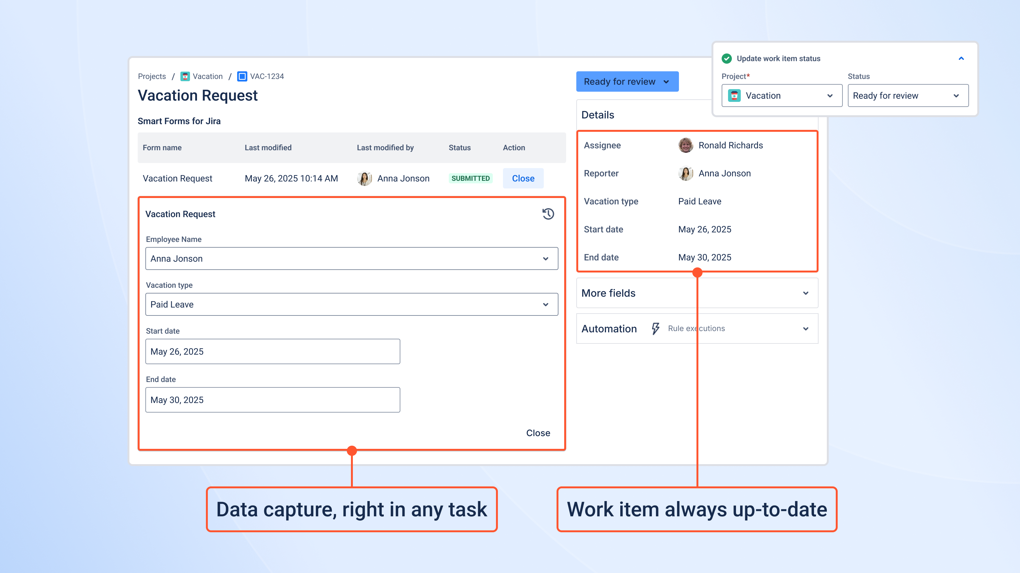Open the Status dropdown in the update panel
The height and width of the screenshot is (573, 1020).
pos(908,96)
